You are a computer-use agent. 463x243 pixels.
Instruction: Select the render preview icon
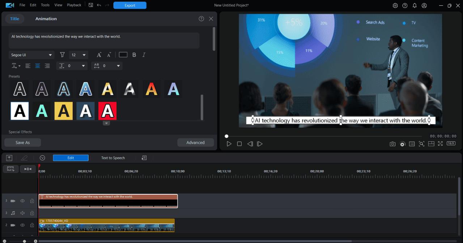click(402, 143)
